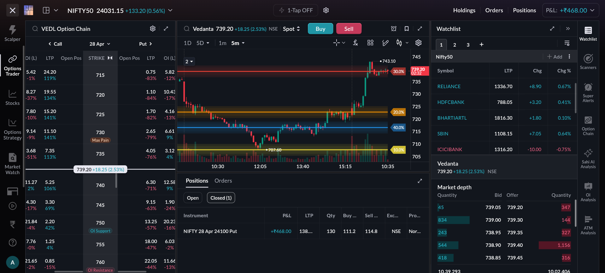
Task: Open the Scalper tool in sidebar
Action: click(x=12, y=33)
